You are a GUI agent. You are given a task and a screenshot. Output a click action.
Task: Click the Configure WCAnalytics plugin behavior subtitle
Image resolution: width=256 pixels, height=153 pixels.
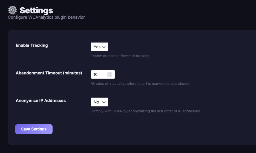46,17
